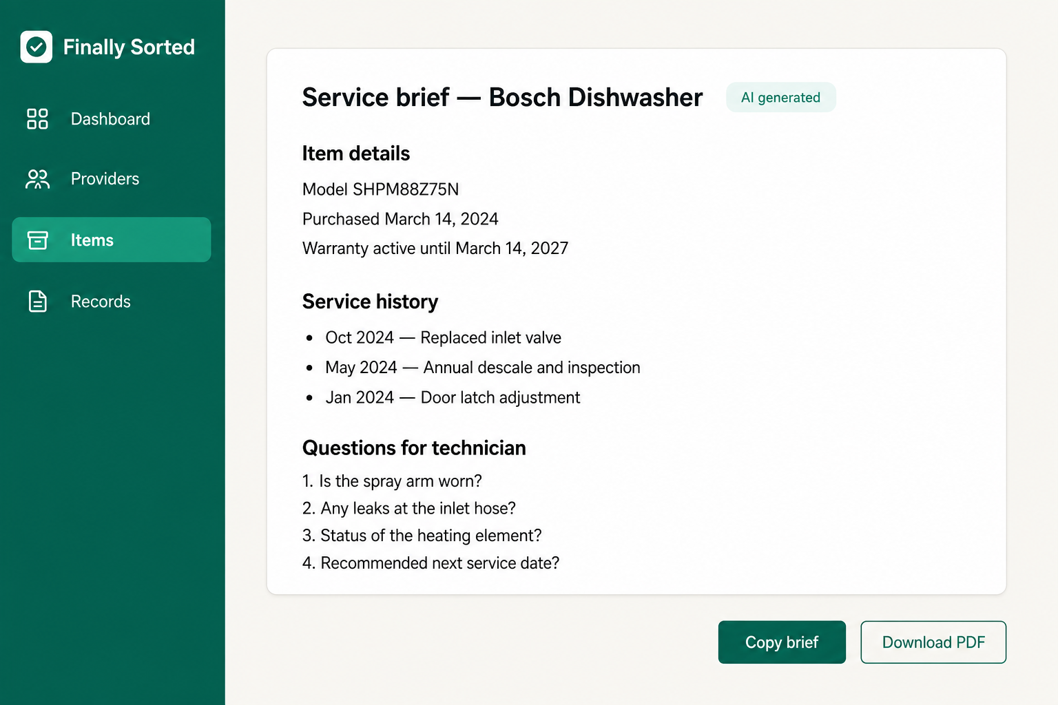Click the Jan 2024 Door latch adjustment entry
1058x705 pixels.
[x=453, y=397]
